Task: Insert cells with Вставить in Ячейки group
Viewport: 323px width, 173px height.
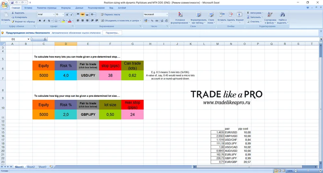Action: 222,17
